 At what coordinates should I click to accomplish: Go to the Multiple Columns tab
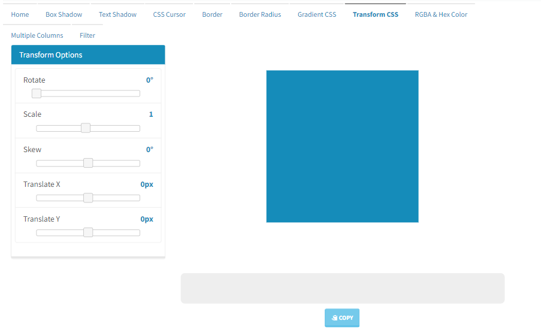pos(37,35)
